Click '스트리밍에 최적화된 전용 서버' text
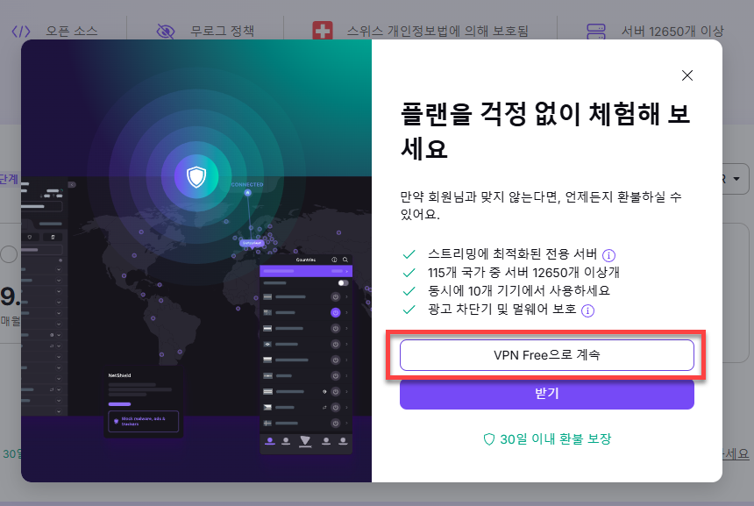The height and width of the screenshot is (506, 754). pos(512,254)
